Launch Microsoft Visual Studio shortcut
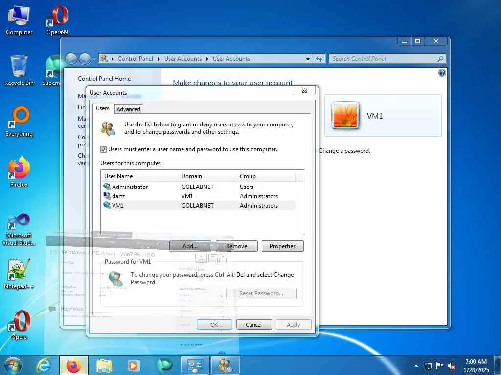Viewport: 501px width, 375px height. 19,229
